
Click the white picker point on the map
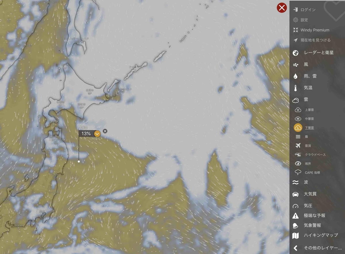coord(79,161)
